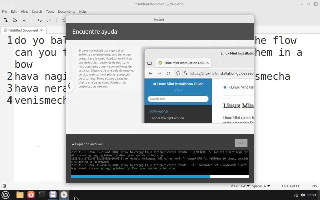Screen dimensions: 320x200
Task: Launch Firefox from the taskbar
Action: tap(31, 195)
